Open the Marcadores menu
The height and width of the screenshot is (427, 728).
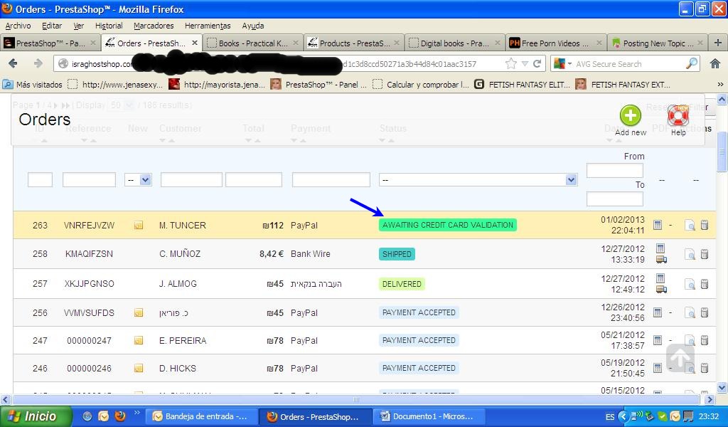click(x=154, y=26)
